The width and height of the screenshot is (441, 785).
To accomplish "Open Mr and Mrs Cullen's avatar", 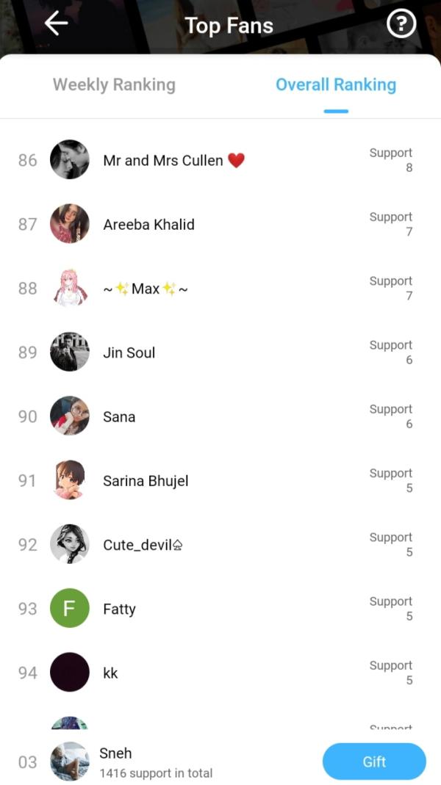I will [70, 160].
